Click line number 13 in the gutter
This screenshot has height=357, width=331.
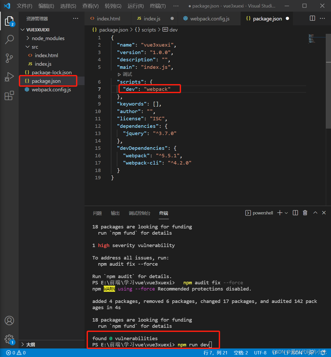point(98,133)
